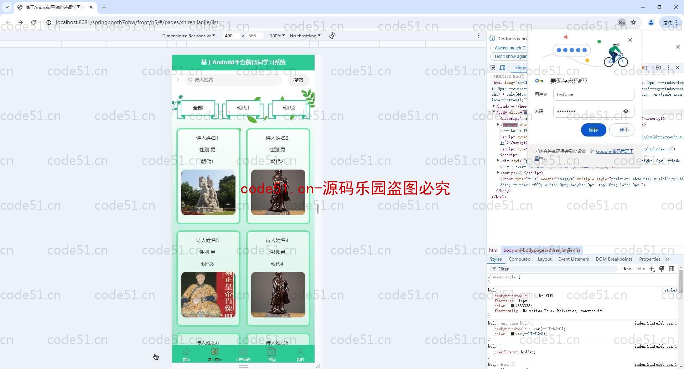
Task: Click Don't show again button
Action: [x=510, y=57]
